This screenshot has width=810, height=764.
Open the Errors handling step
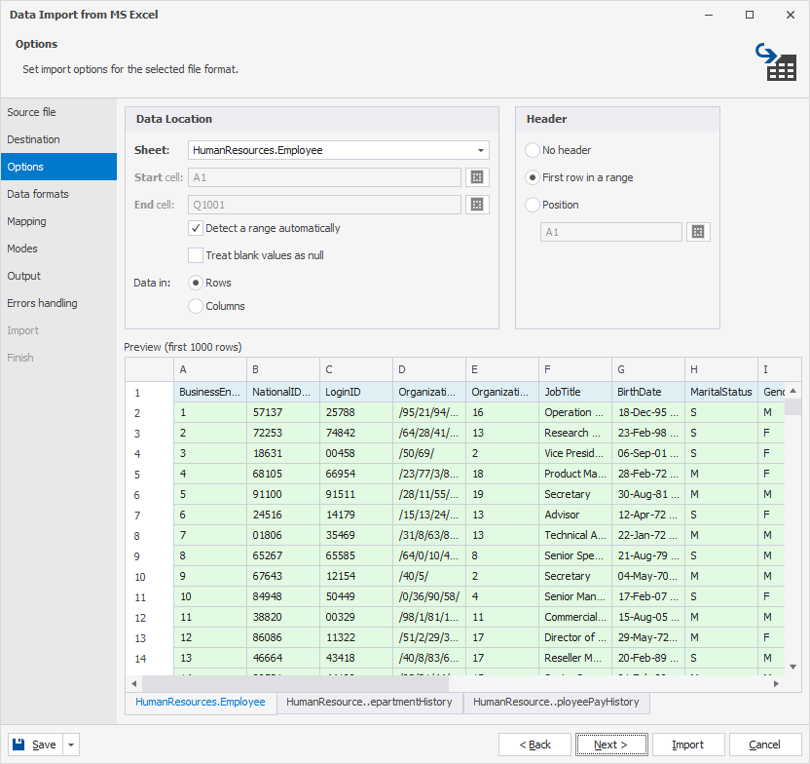coord(58,303)
